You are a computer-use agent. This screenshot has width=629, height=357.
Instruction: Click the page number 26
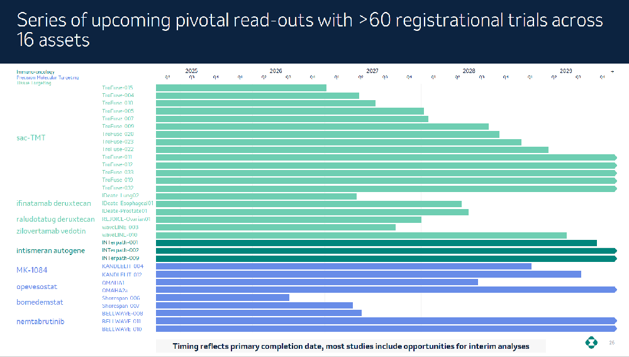(612, 343)
